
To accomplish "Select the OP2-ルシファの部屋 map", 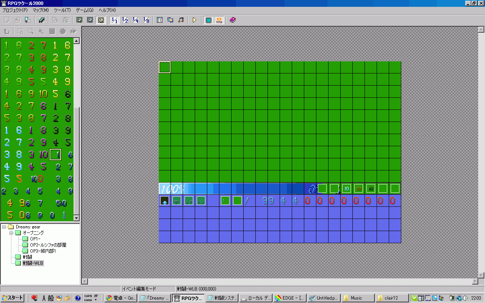I will pos(48,245).
